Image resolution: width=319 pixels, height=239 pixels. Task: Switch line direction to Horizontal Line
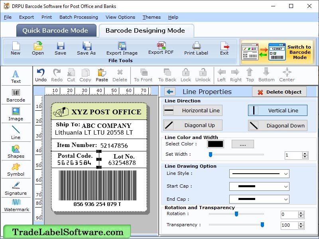pyautogui.click(x=192, y=111)
